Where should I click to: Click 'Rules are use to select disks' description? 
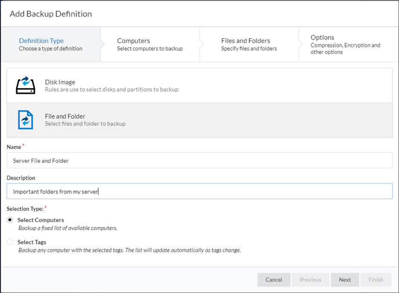[112, 89]
